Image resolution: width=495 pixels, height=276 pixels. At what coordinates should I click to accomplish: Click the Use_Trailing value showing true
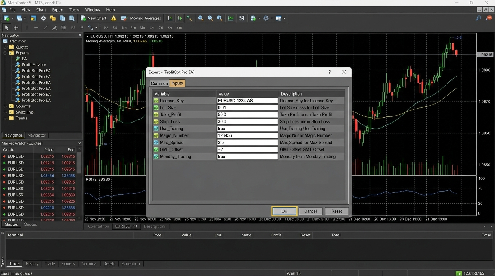247,129
